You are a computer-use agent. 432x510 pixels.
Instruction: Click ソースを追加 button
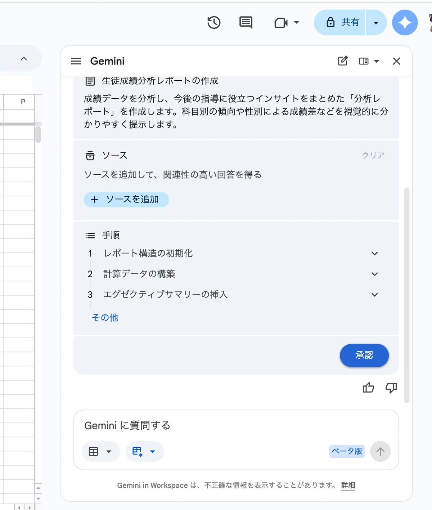coord(126,200)
